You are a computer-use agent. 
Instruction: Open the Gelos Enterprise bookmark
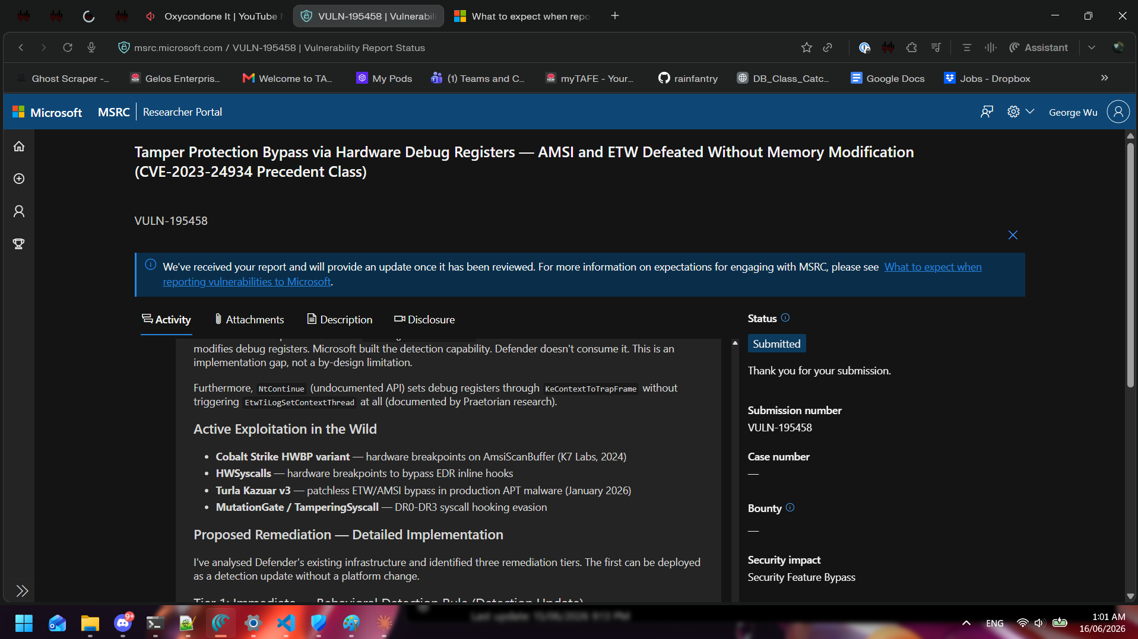(x=175, y=78)
